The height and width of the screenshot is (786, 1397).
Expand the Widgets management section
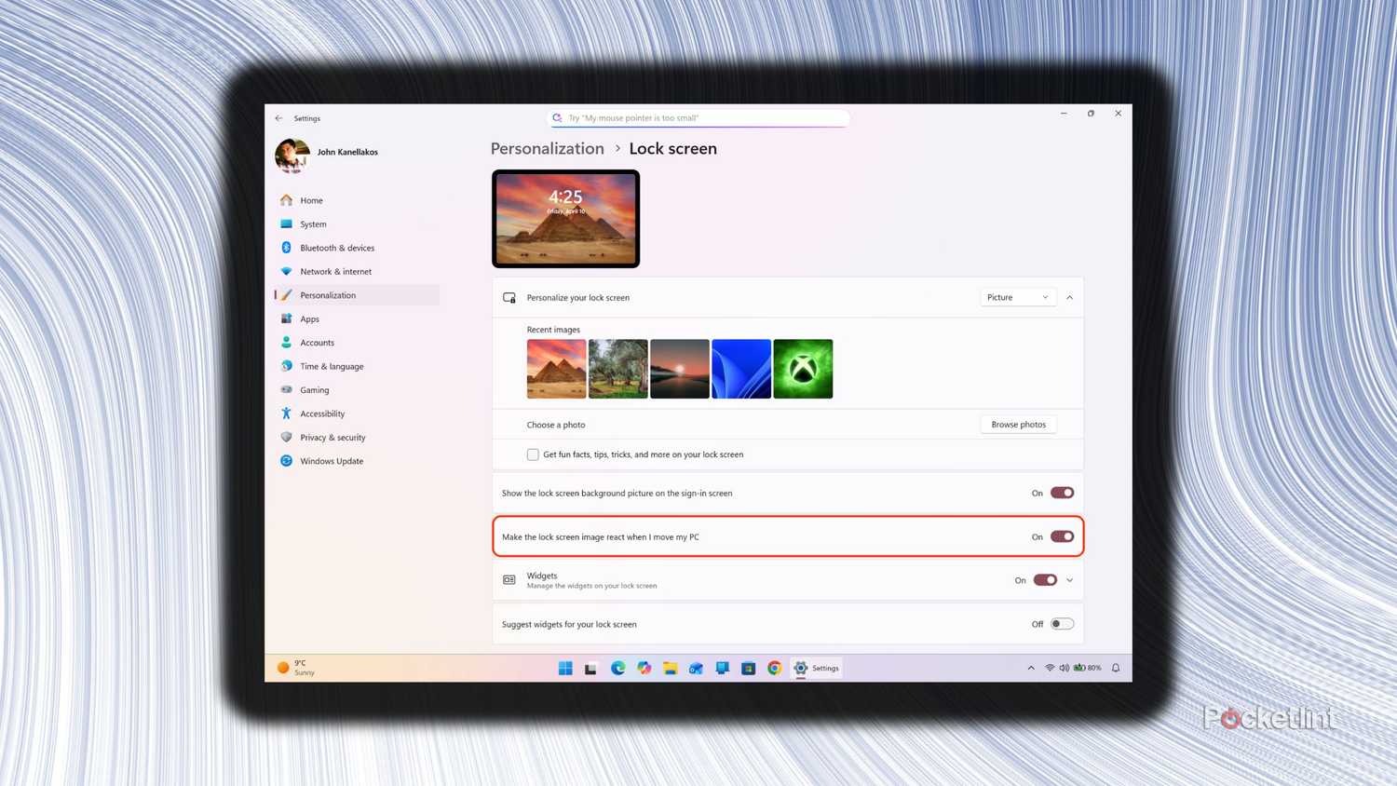1069,579
